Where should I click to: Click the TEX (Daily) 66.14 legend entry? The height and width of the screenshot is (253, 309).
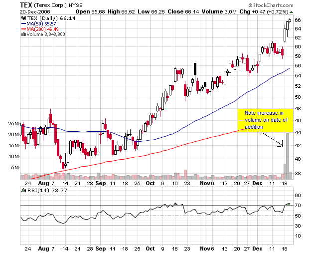[51, 18]
